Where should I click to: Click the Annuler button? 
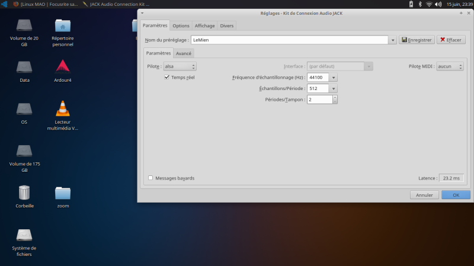click(x=424, y=194)
